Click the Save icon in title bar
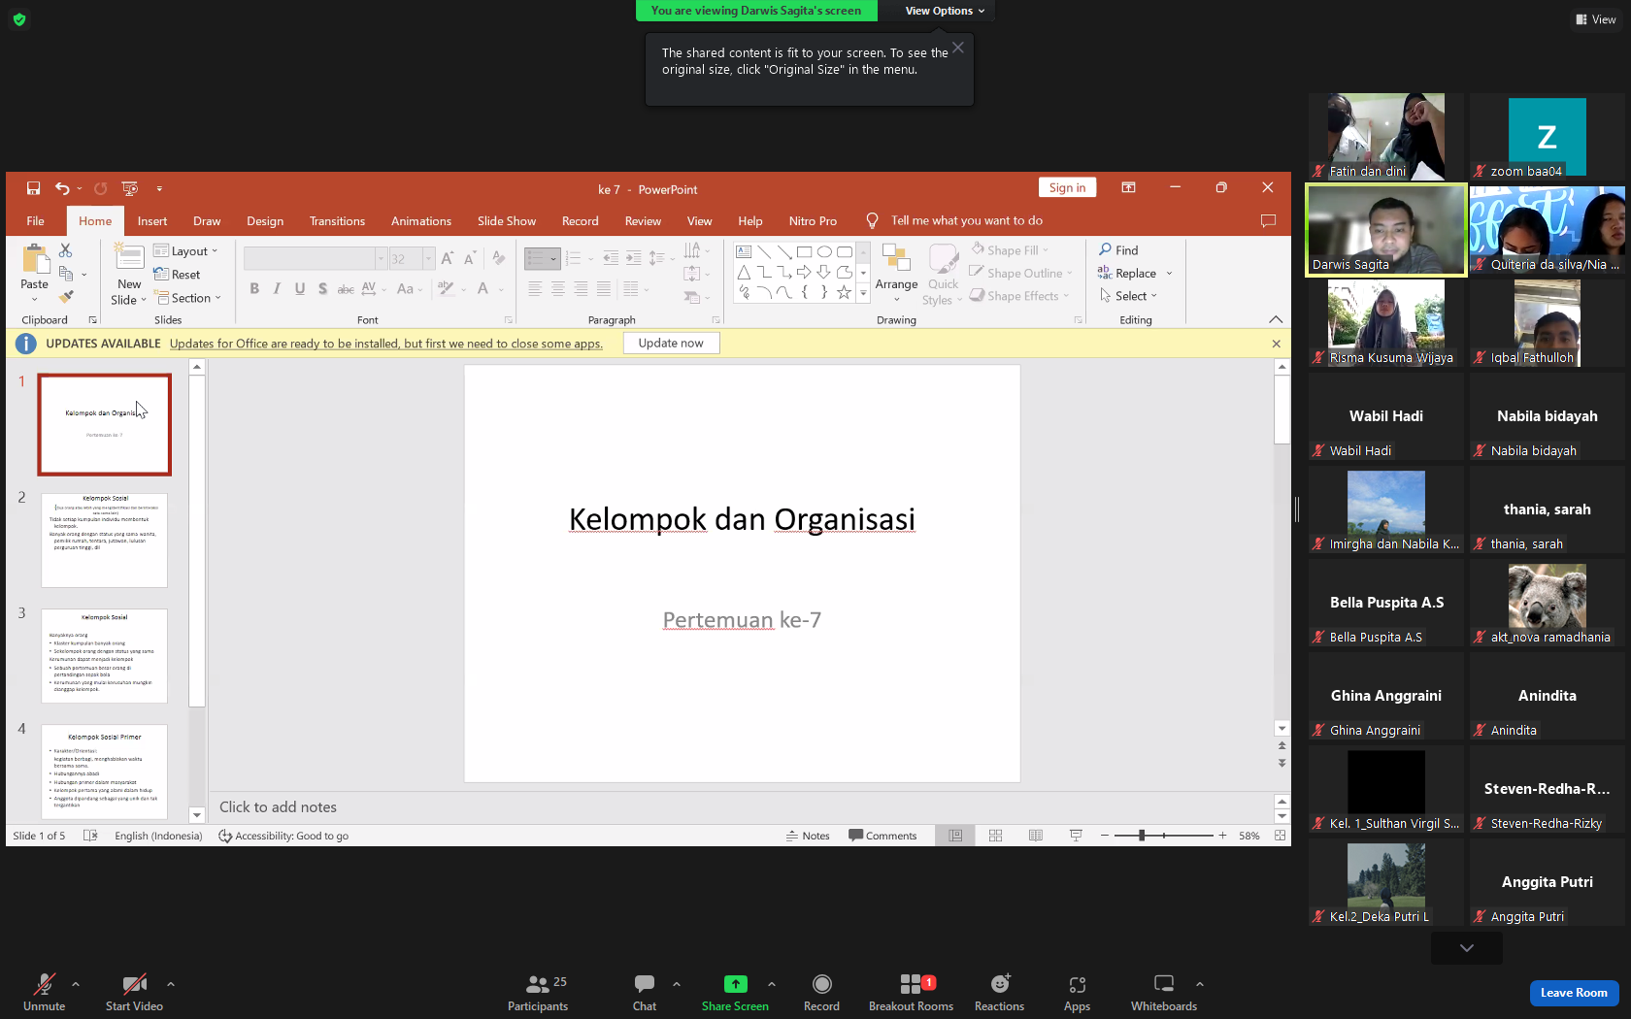Screen dimensions: 1631x1019 (x=33, y=188)
